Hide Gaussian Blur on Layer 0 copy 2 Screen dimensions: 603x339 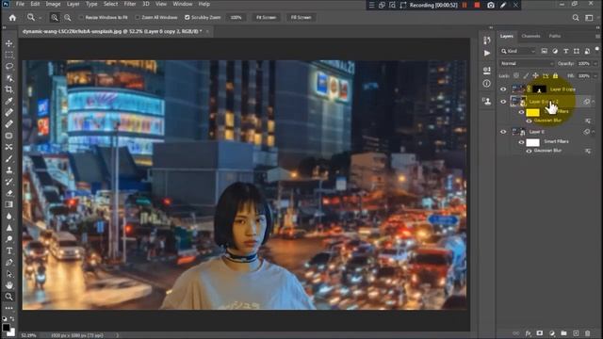530,121
